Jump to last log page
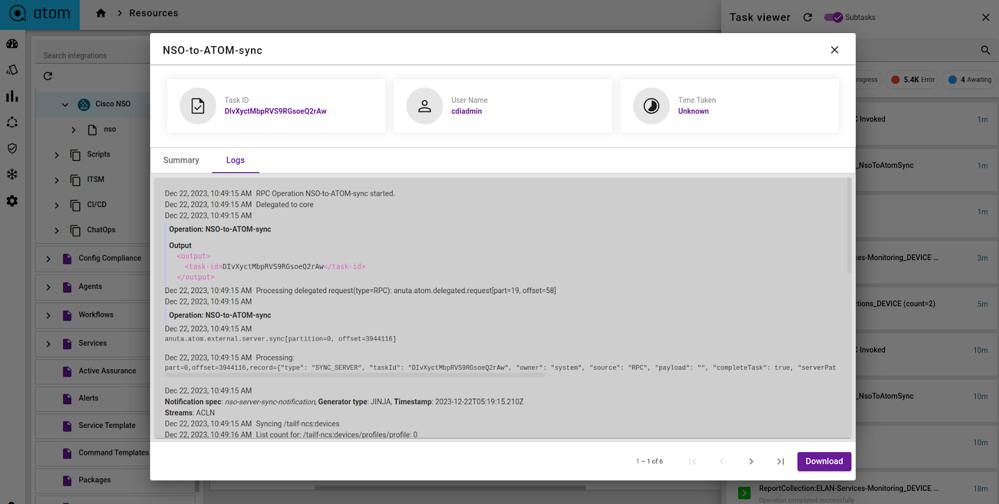The height and width of the screenshot is (504, 999). tap(780, 462)
